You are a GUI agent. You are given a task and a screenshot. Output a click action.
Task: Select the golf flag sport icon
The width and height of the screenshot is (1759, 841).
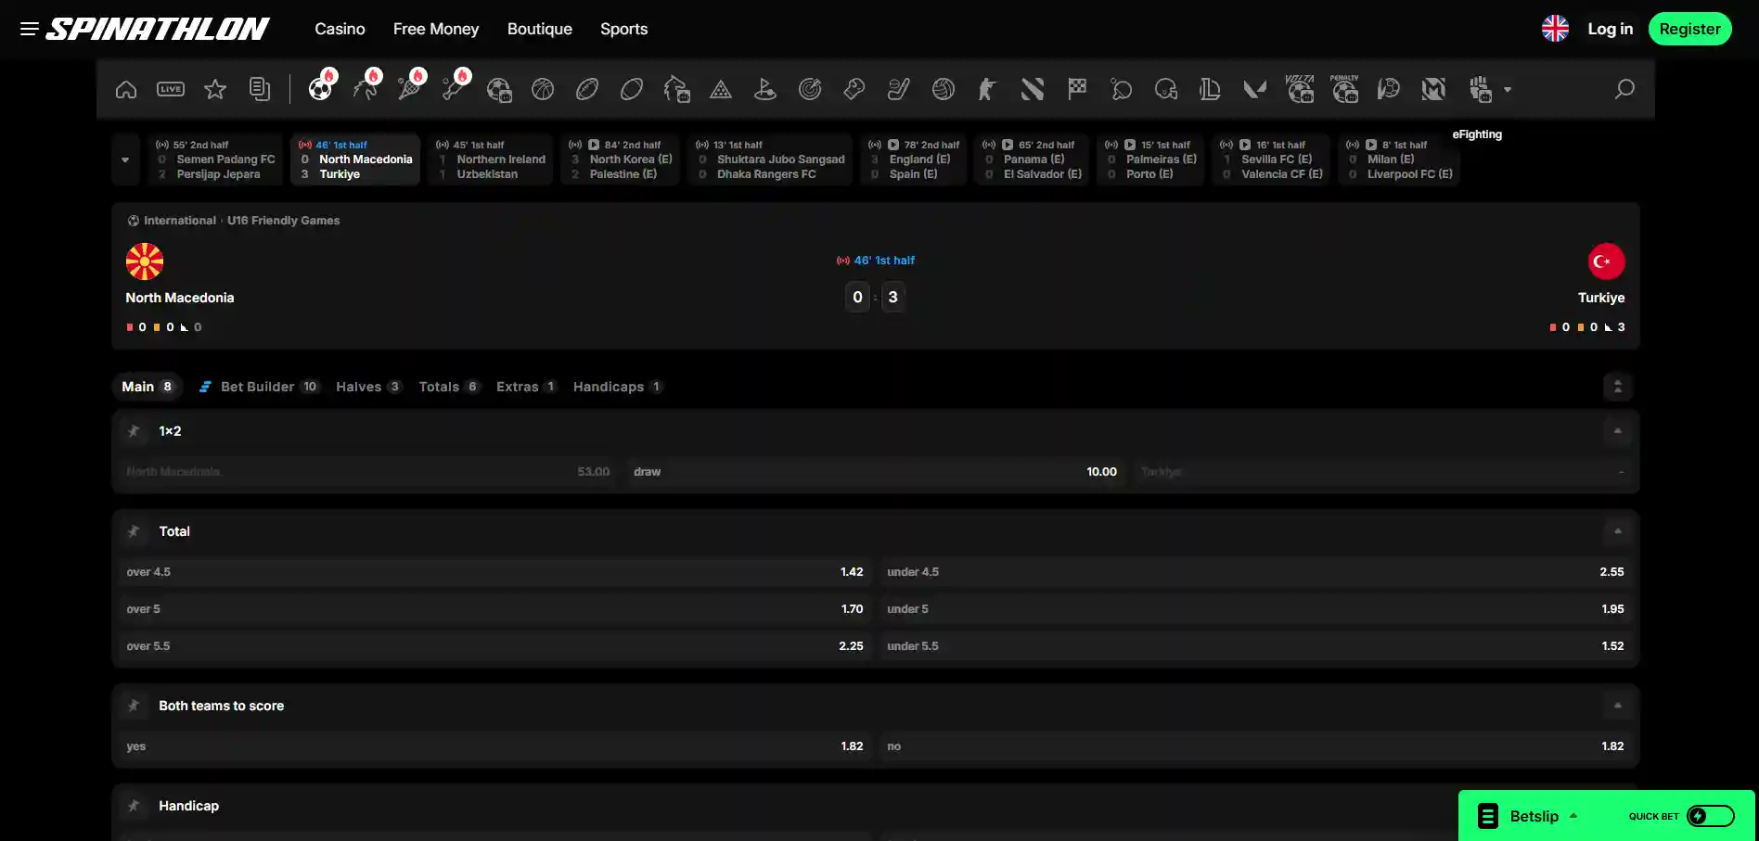point(765,89)
